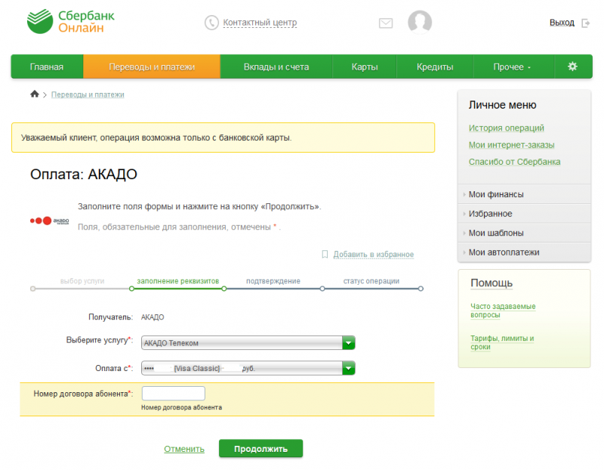Open the Карты tab

coord(365,66)
